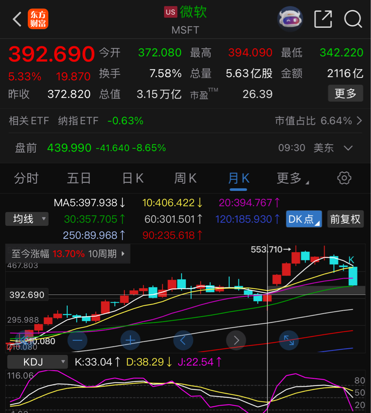The image size is (371, 413).
Task: Switch to 周K tab
Action: [185, 179]
